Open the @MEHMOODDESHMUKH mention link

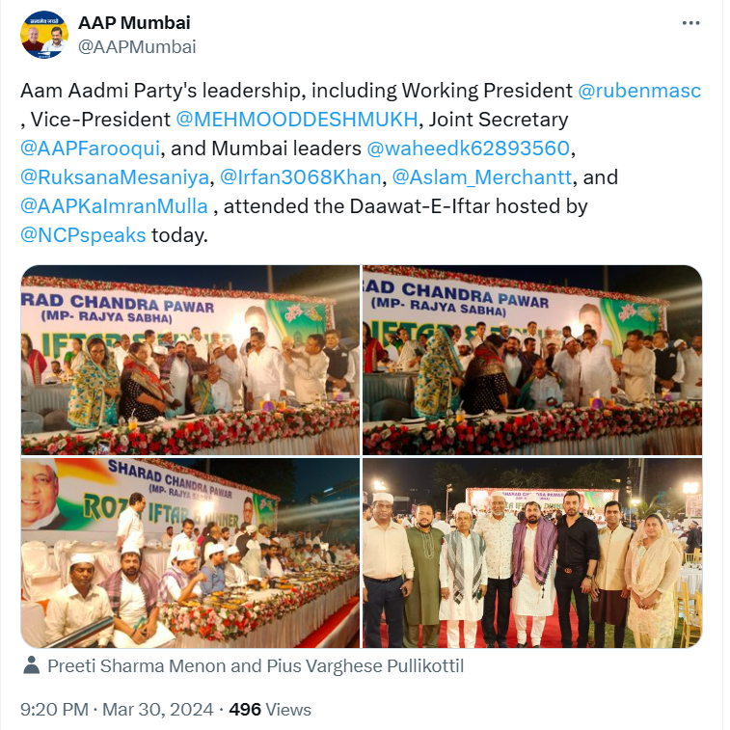(x=297, y=120)
